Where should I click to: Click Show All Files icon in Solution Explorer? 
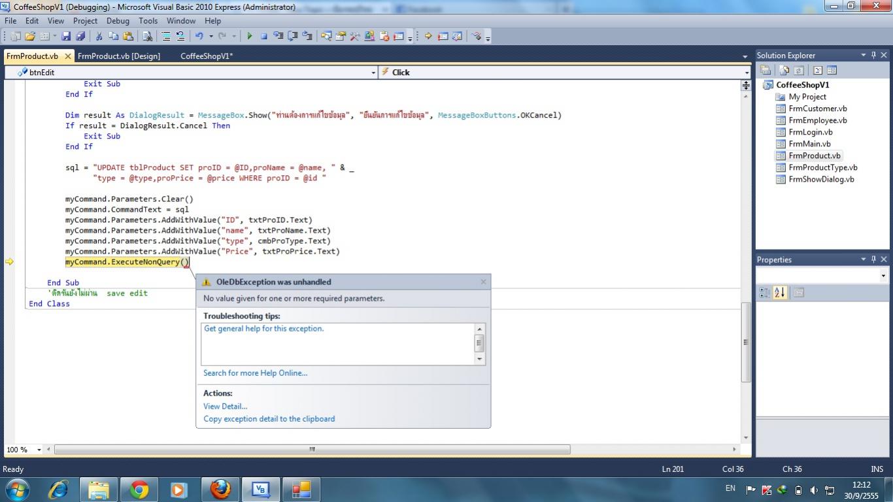coord(784,71)
